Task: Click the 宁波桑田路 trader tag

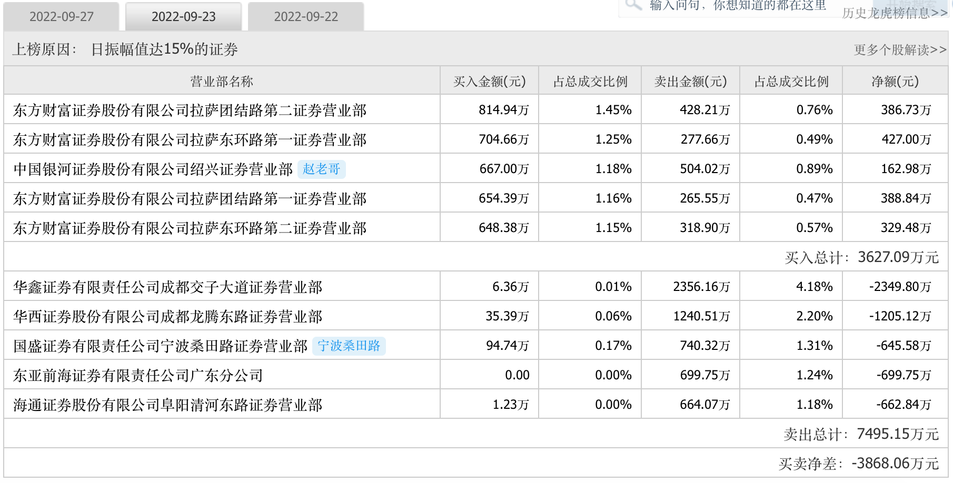Action: 349,346
